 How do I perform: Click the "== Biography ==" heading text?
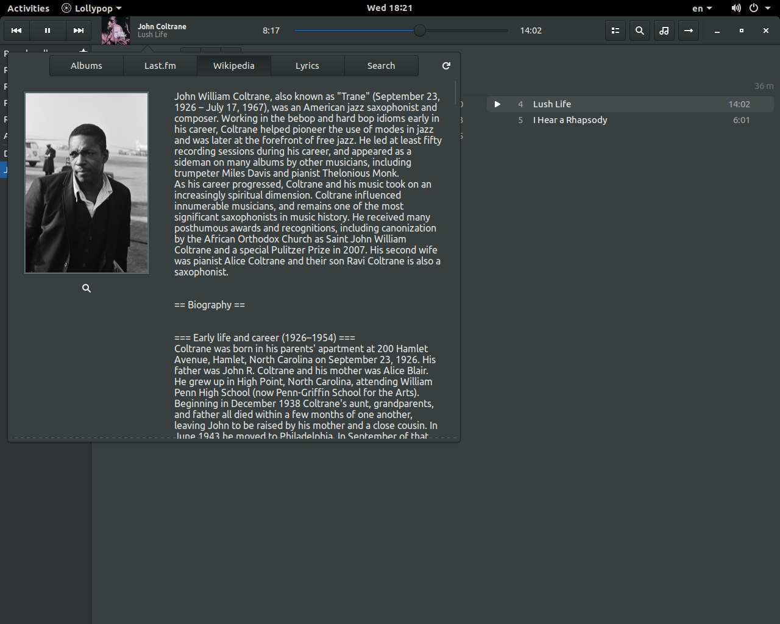click(x=210, y=305)
